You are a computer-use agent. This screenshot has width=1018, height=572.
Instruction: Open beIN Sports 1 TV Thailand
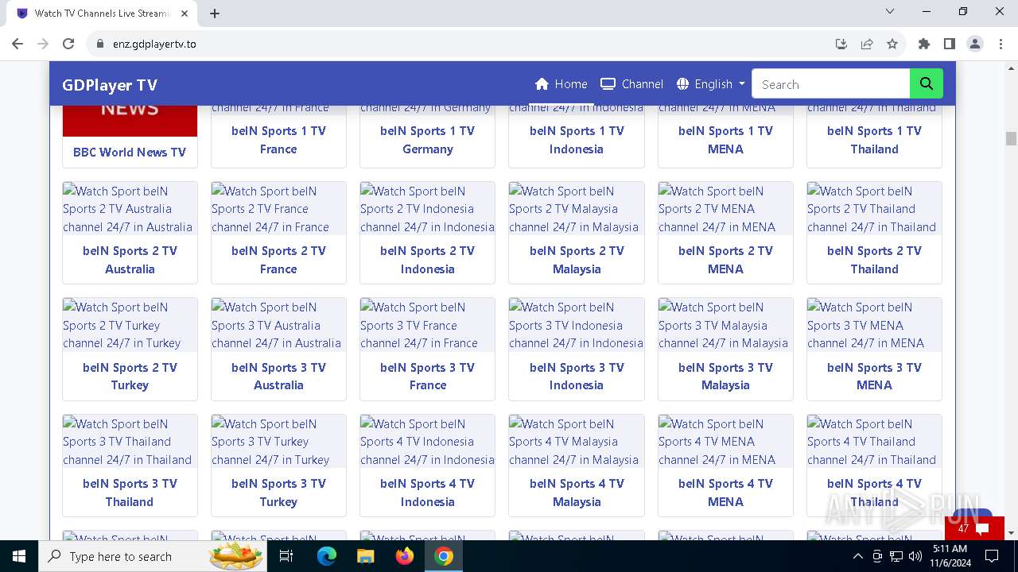pos(874,140)
